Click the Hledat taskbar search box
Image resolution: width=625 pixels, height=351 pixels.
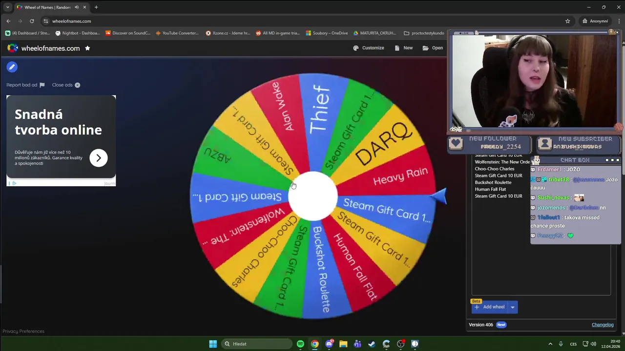click(257, 344)
